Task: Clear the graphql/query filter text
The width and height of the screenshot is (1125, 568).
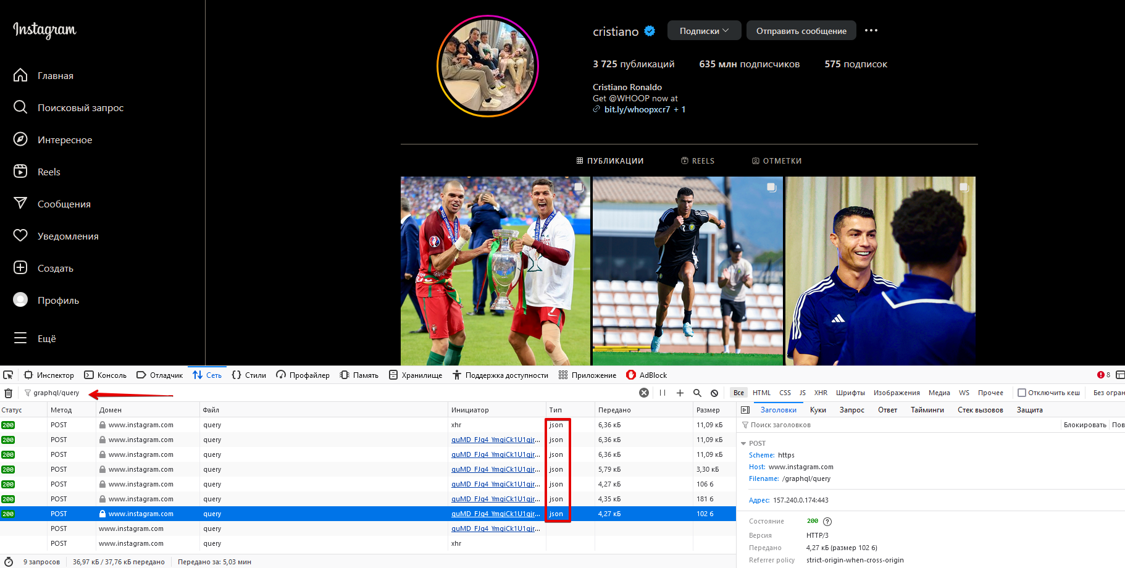Action: click(x=644, y=393)
